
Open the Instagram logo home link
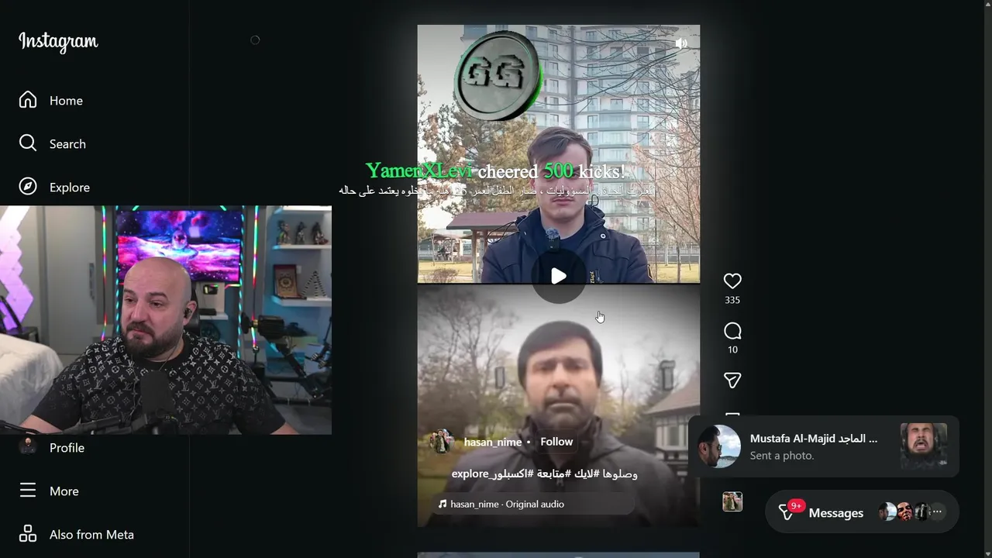click(58, 42)
